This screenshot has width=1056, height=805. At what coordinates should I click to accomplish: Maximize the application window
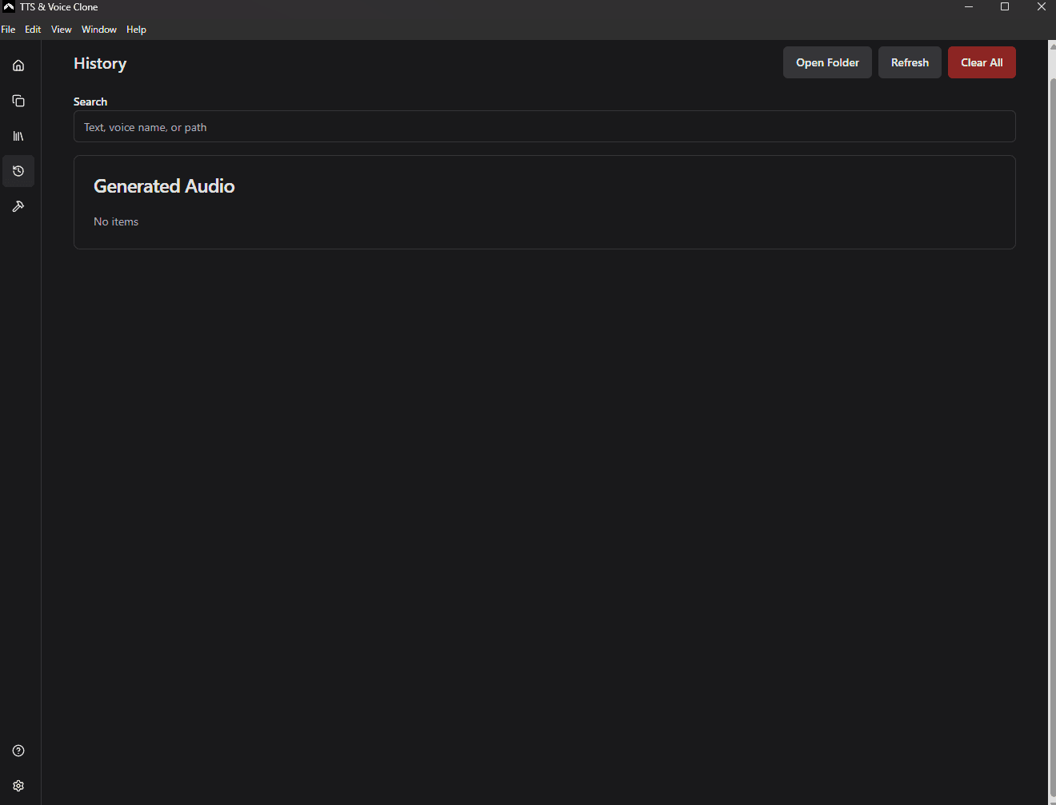click(x=1005, y=6)
